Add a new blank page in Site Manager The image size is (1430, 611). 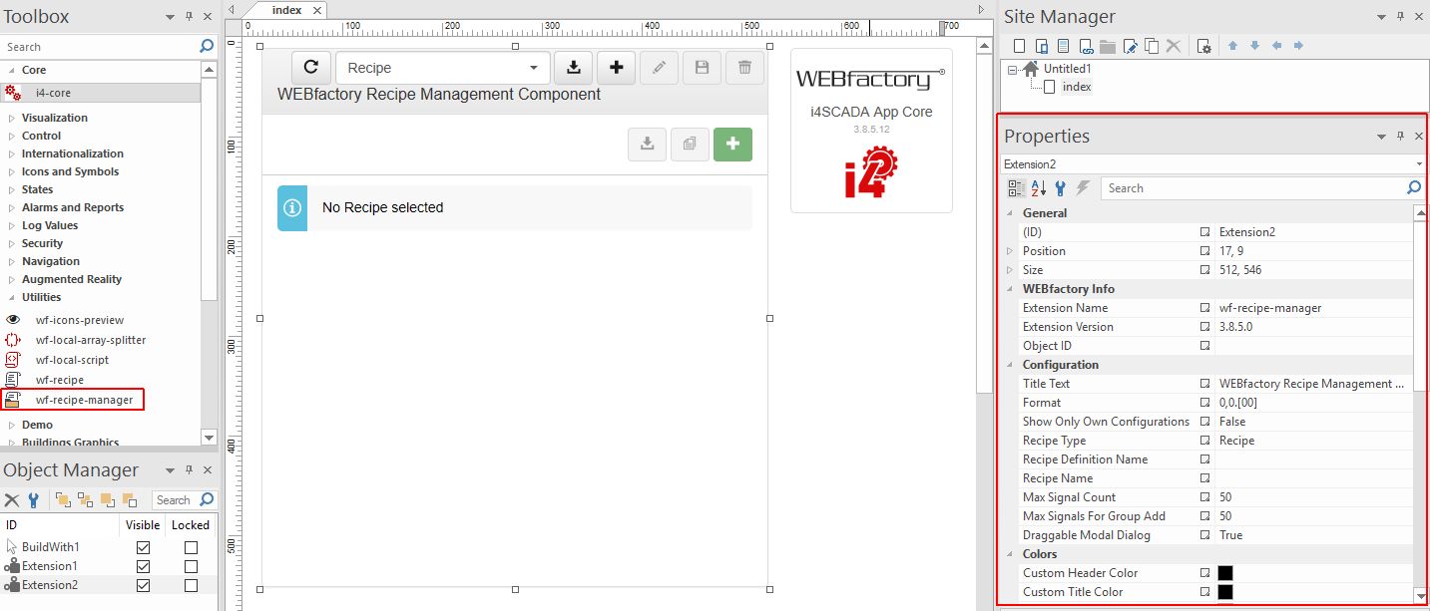(x=1019, y=46)
